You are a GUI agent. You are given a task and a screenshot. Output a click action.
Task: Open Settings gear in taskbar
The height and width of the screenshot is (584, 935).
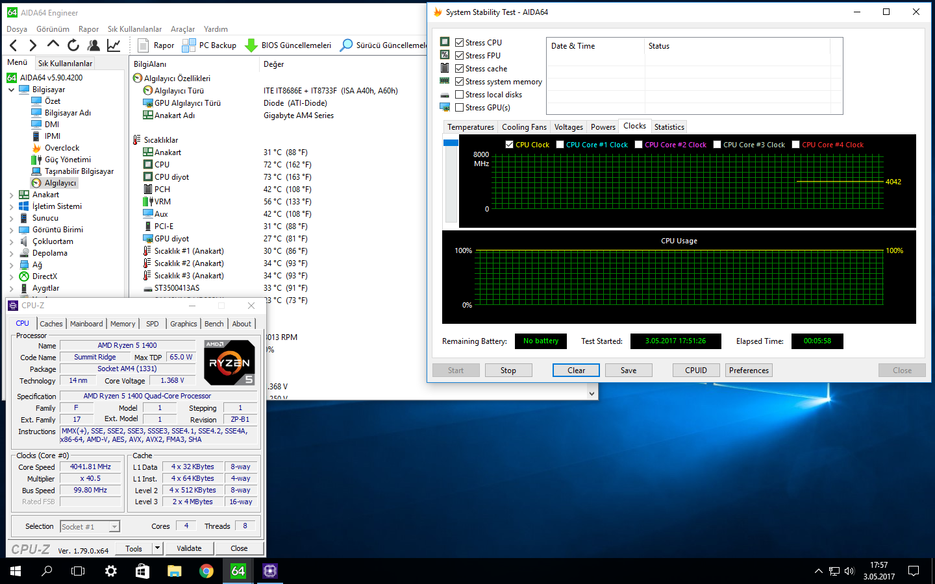[x=110, y=571]
